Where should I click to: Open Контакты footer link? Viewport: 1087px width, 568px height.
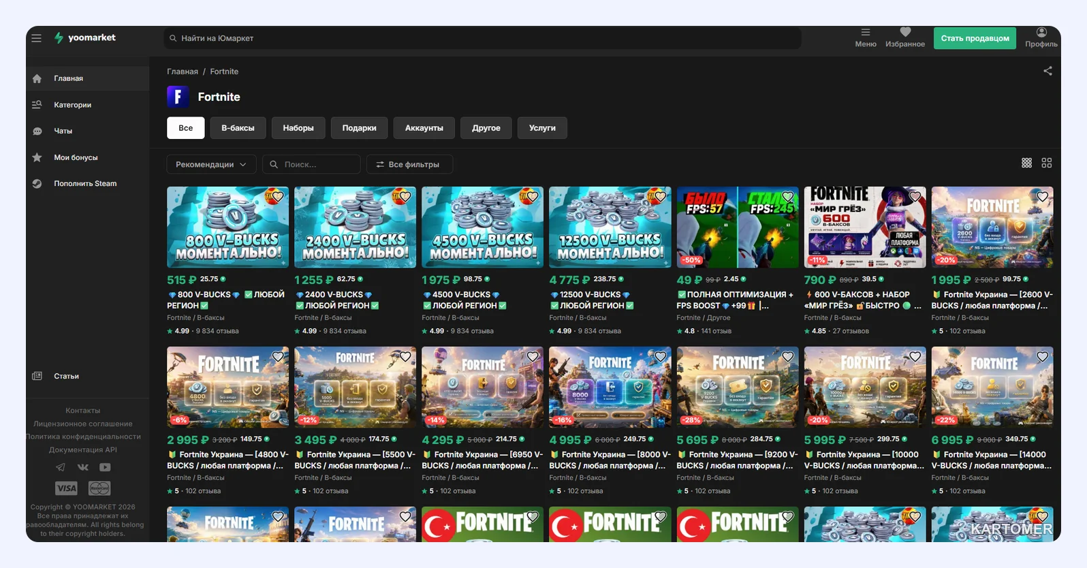[x=83, y=411]
